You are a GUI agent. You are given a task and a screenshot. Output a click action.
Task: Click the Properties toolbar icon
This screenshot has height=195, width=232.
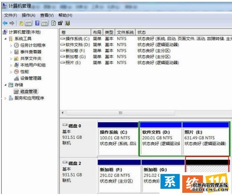click(60, 23)
